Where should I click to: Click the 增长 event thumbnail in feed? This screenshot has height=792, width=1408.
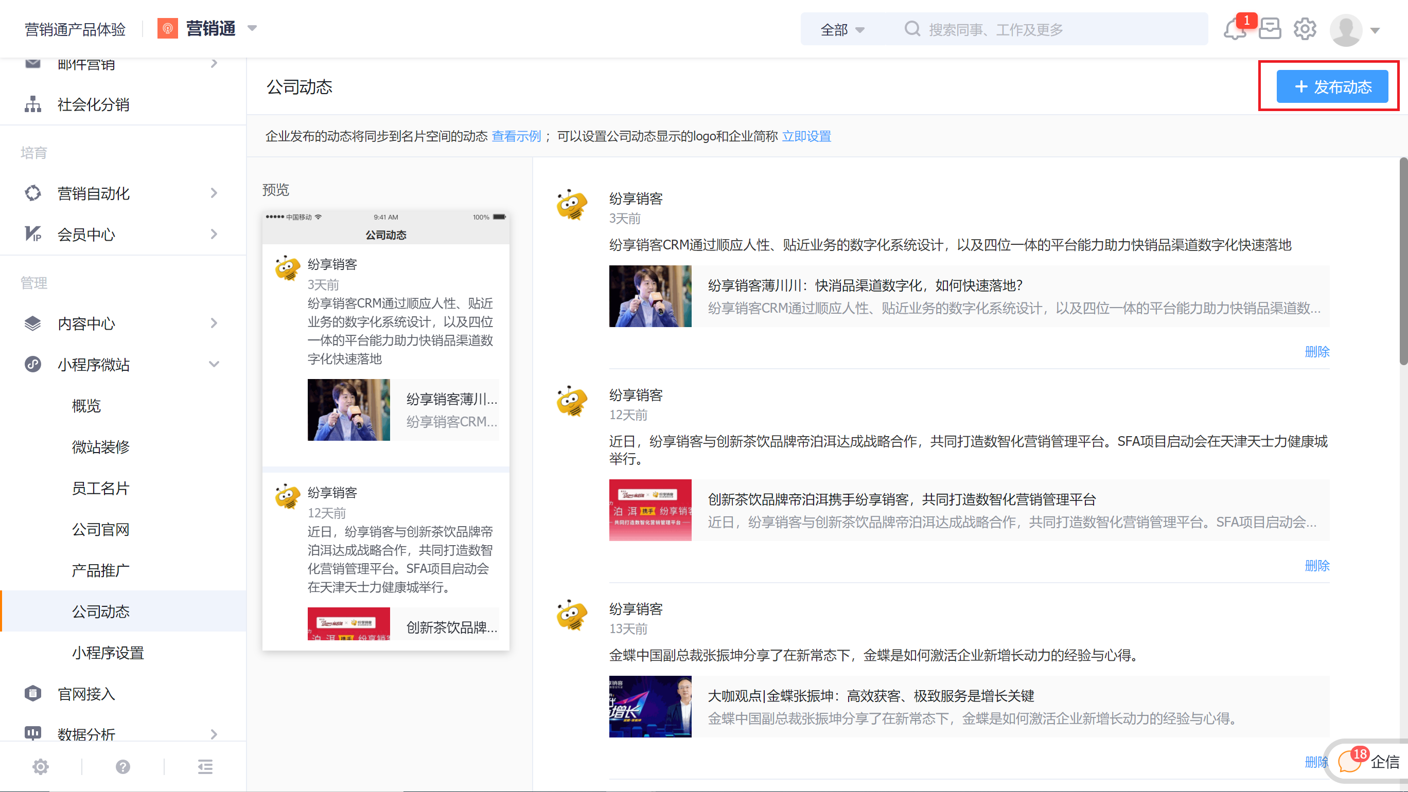650,706
